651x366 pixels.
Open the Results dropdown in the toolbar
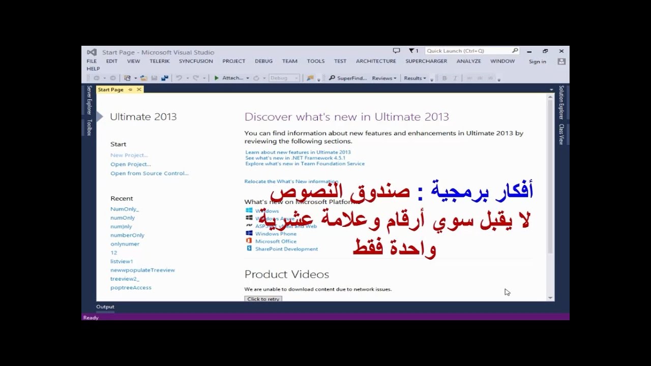[415, 78]
